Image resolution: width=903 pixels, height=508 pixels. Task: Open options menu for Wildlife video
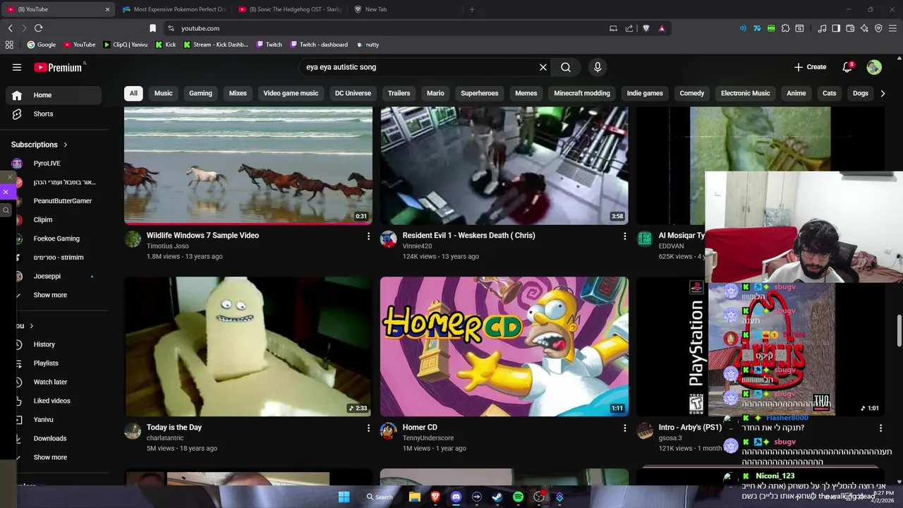click(368, 236)
